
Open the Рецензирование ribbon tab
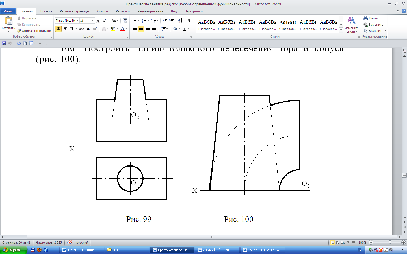click(150, 11)
